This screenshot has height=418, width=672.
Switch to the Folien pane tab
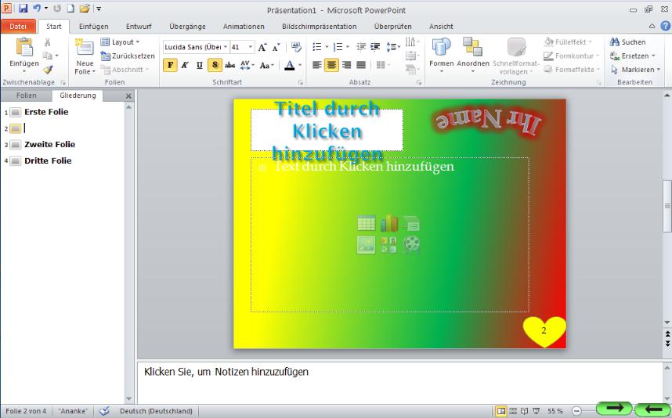coord(26,95)
